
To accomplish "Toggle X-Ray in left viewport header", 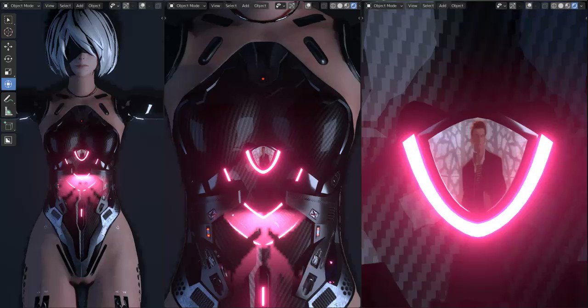I will 158,5.
